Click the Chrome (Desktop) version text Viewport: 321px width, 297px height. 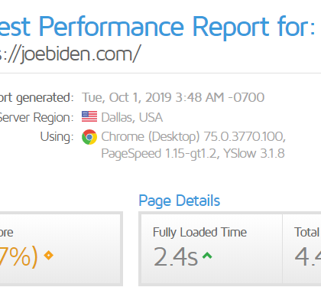193,136
